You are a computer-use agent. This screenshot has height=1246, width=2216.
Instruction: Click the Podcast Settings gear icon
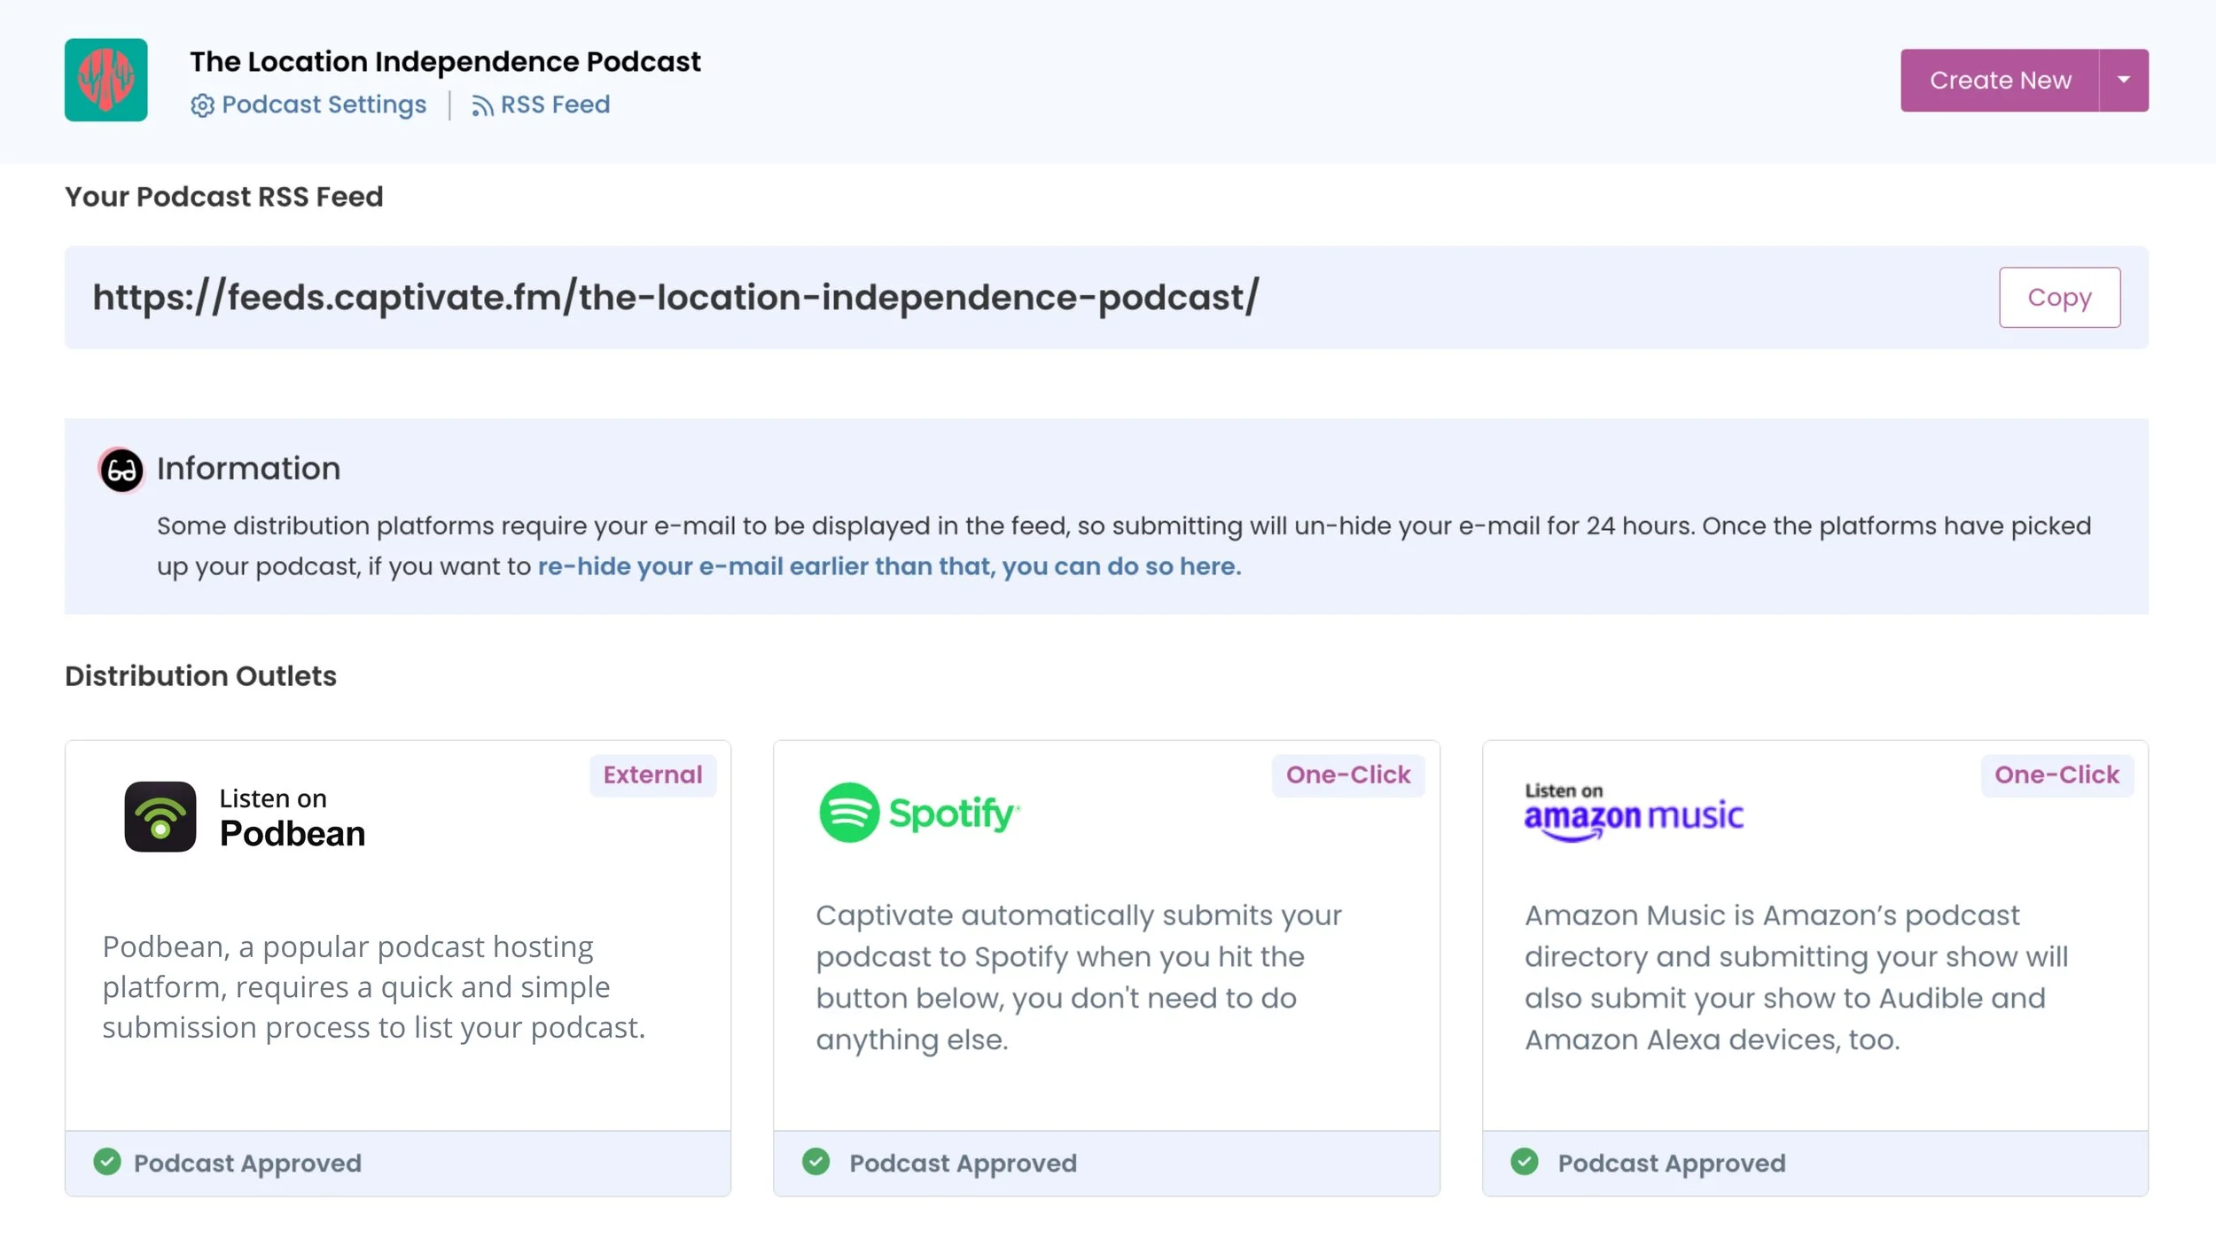pyautogui.click(x=202, y=105)
